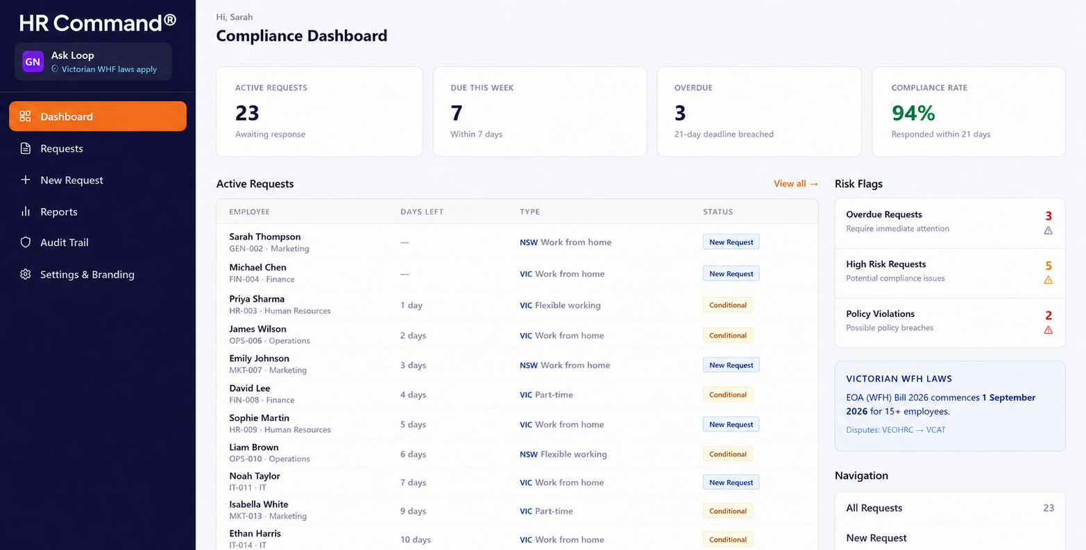Click the Settings & Branding gear icon
Viewport: 1086px width, 550px height.
[26, 274]
